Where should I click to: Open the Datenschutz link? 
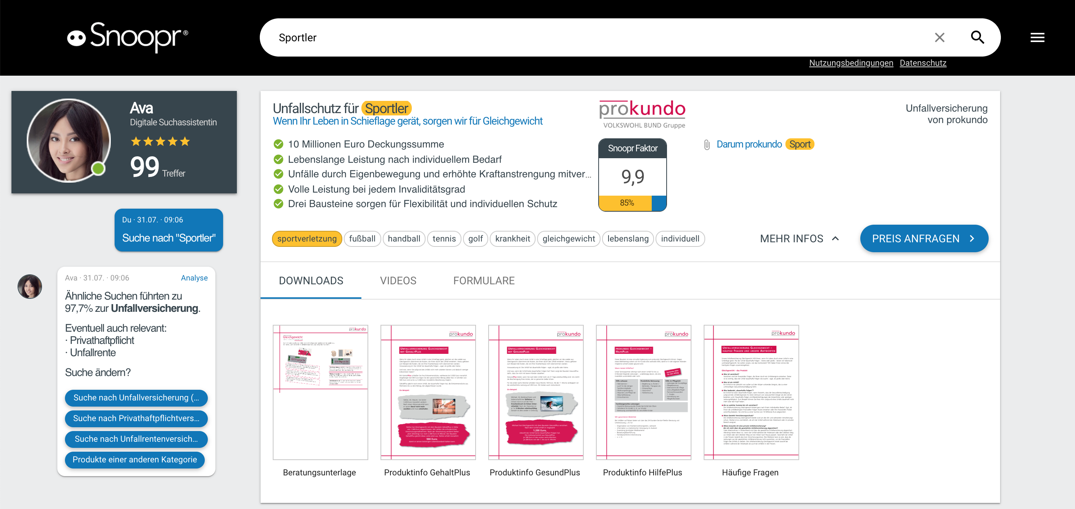(x=923, y=63)
